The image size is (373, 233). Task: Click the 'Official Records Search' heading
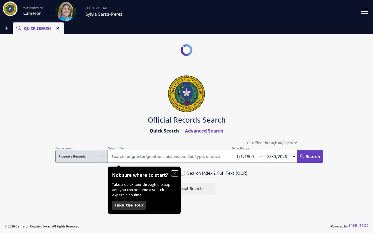(x=186, y=120)
